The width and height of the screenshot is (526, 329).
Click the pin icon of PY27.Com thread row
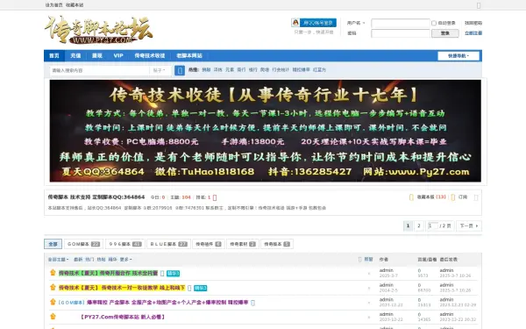pyautogui.click(x=53, y=316)
